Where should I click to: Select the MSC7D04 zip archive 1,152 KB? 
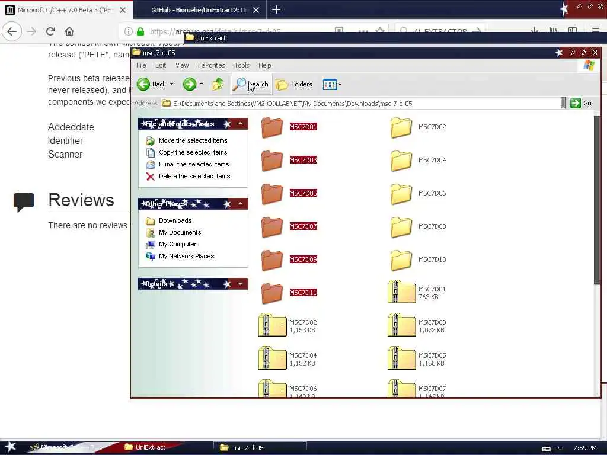pos(273,358)
